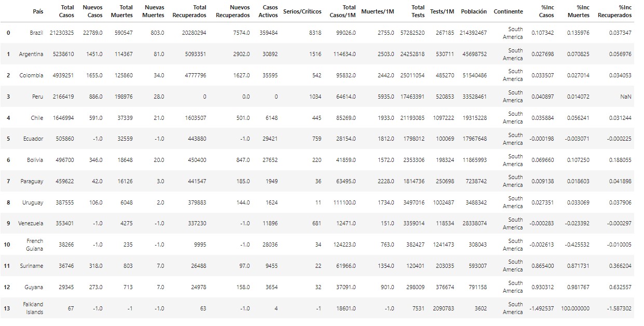644x326 pixels.
Task: Select the %Inc Muertes column header
Action: [x=579, y=11]
